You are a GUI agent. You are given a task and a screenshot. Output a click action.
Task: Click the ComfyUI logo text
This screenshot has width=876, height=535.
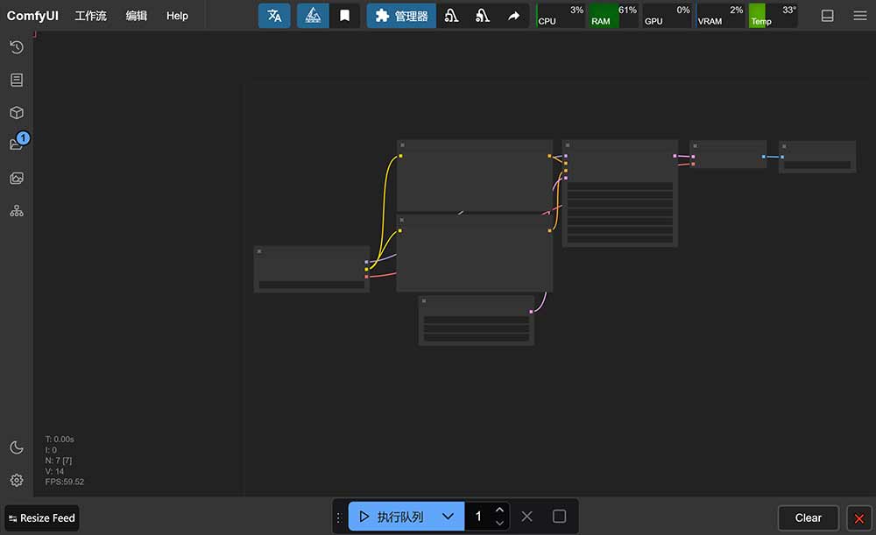point(32,16)
